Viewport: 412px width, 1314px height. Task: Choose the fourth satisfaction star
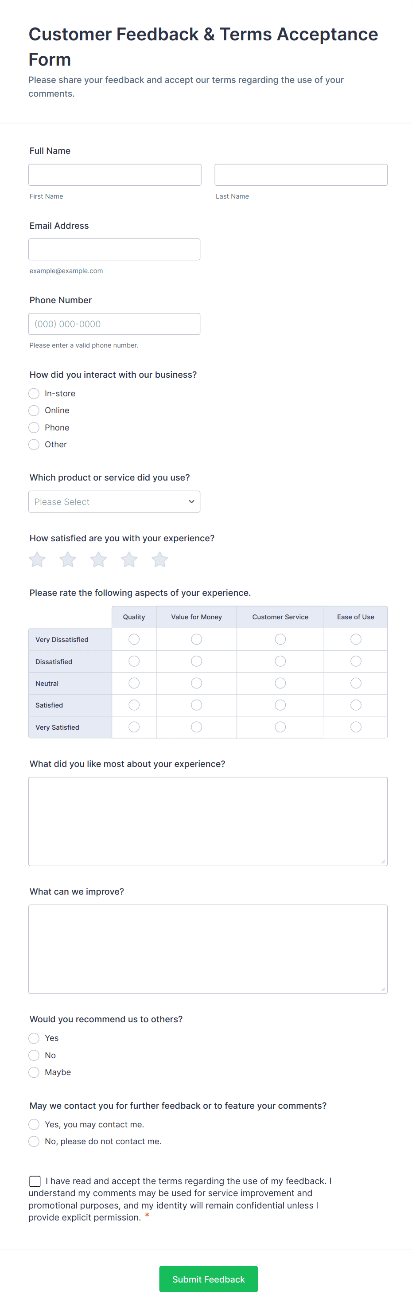click(x=129, y=559)
